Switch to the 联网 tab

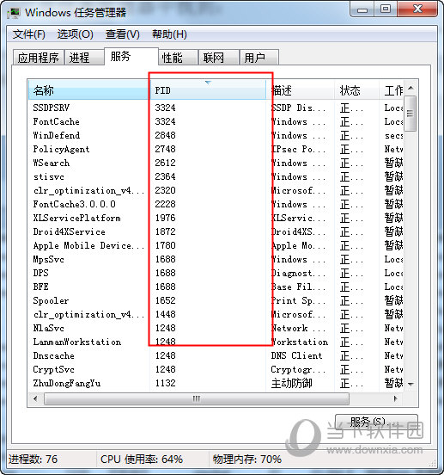tap(219, 58)
